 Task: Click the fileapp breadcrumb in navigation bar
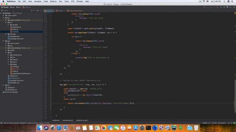[5, 7]
